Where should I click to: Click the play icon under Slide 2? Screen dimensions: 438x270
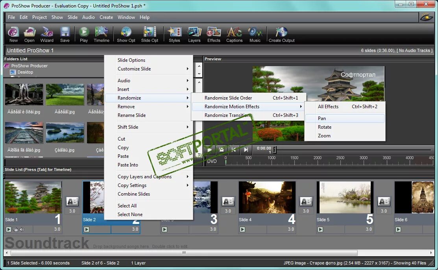click(87, 229)
